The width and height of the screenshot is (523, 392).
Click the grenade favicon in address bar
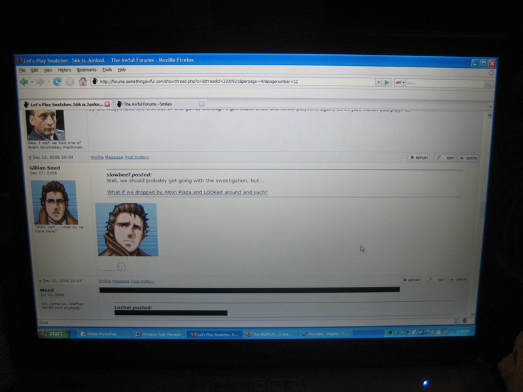point(95,81)
